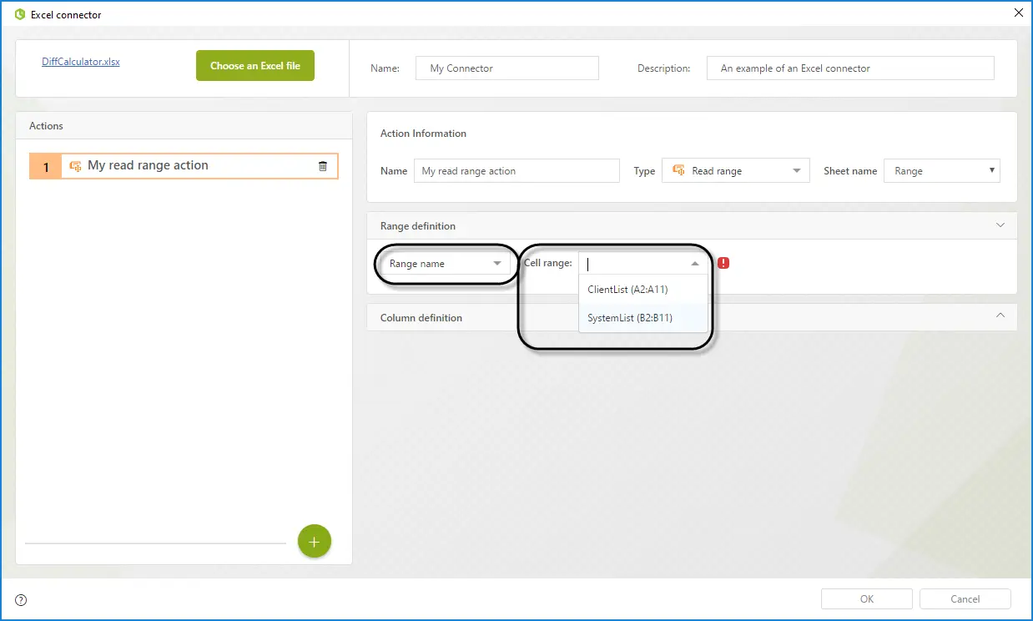
Task: Select ClientList (A2:A11) from the list
Action: [x=643, y=290]
